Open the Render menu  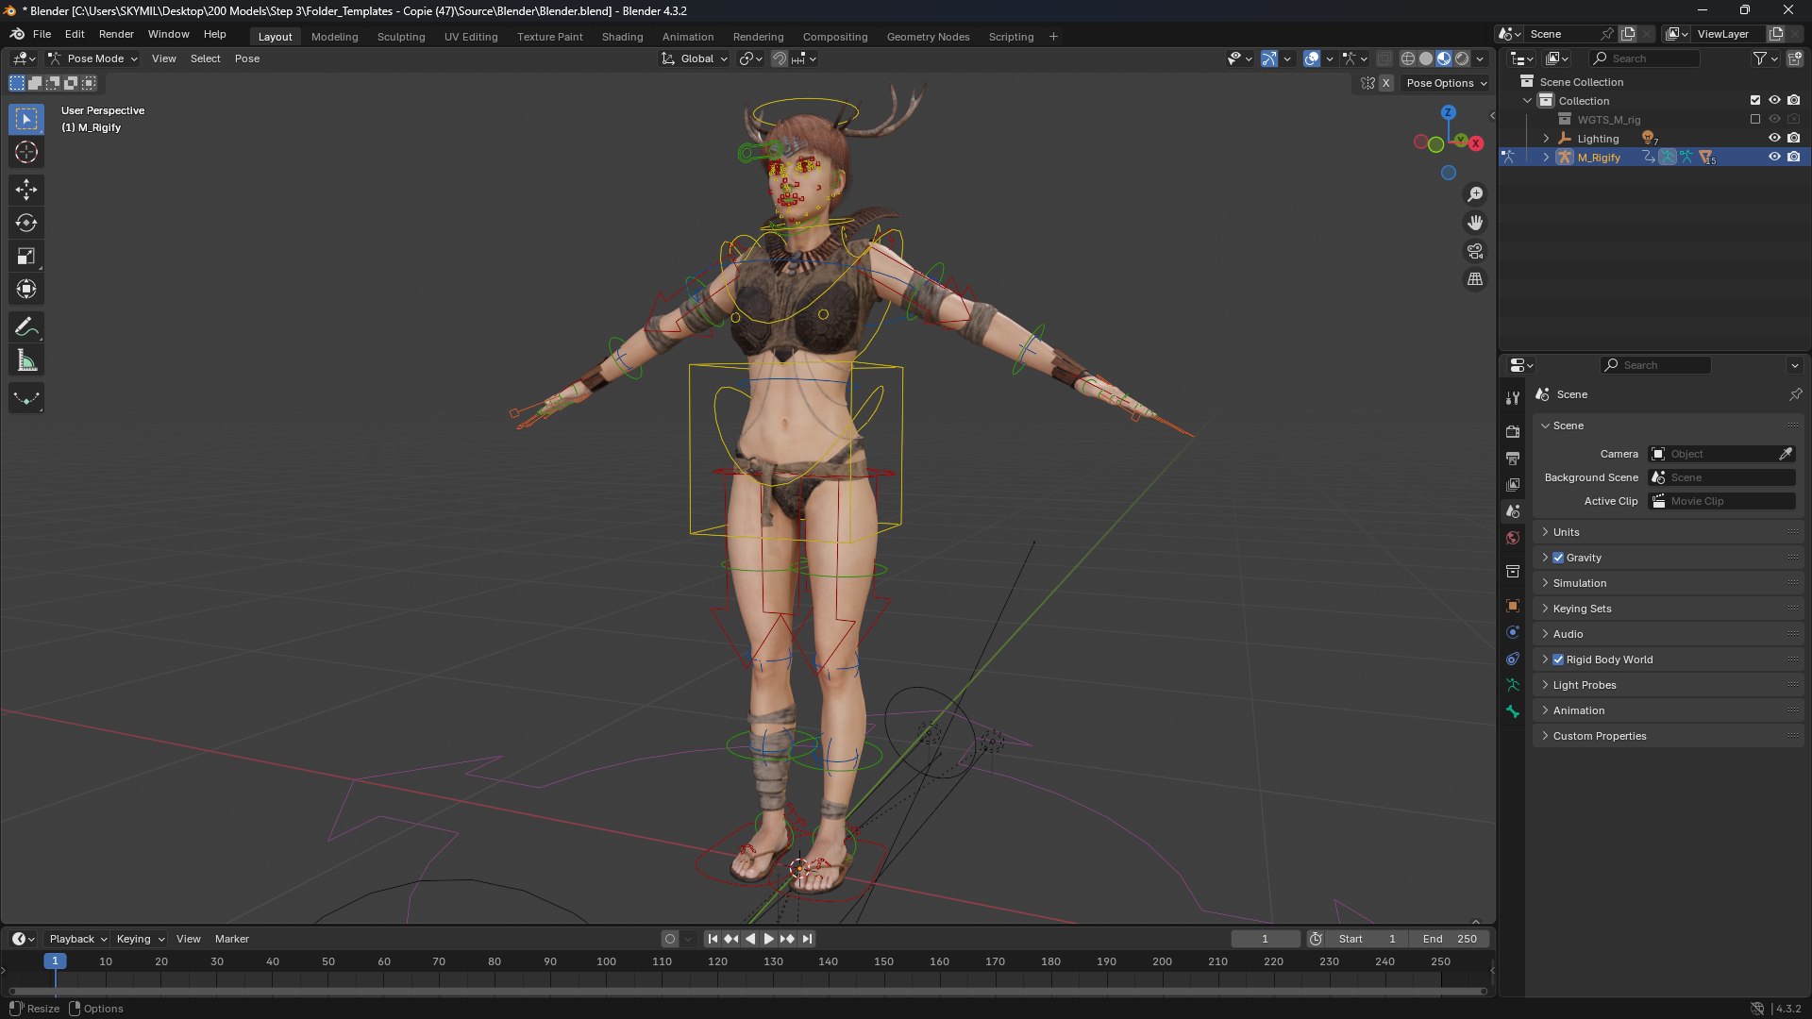click(116, 34)
